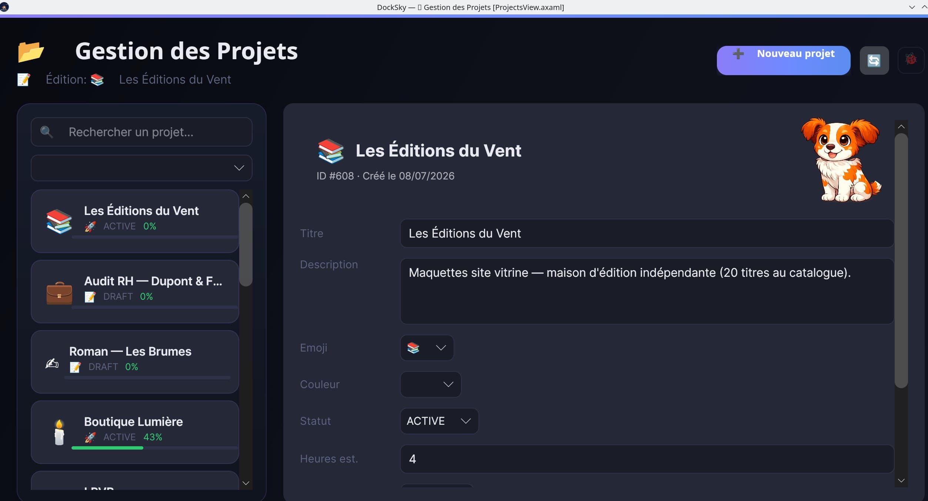Click the magnifier search icon
928x501 pixels.
(46, 132)
